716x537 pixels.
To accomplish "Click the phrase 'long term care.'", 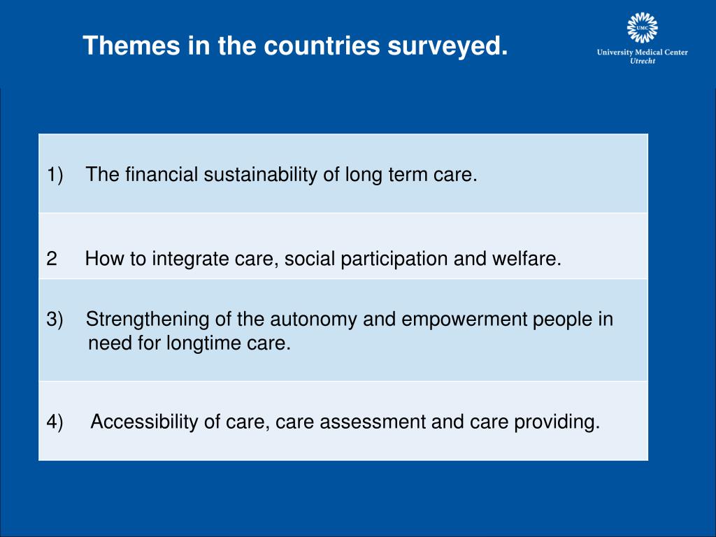I will click(411, 174).
